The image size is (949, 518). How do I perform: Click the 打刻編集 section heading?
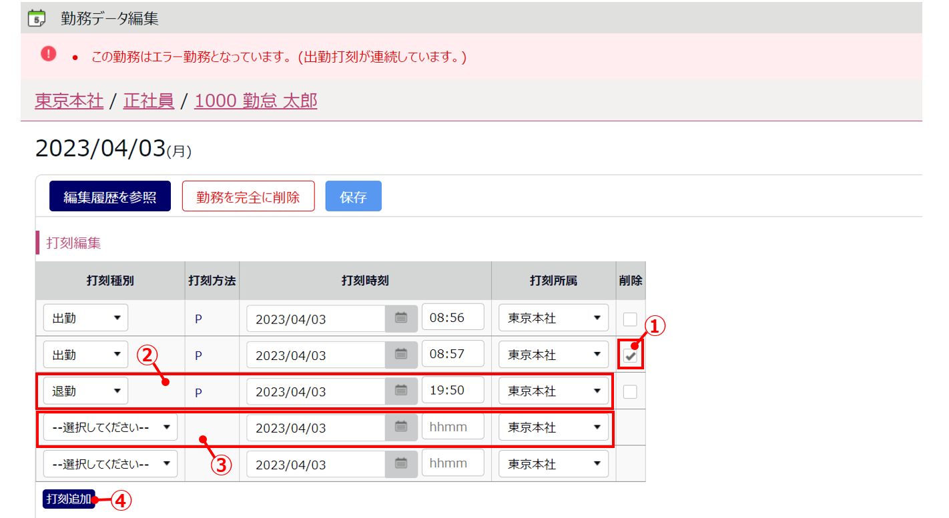[x=73, y=243]
